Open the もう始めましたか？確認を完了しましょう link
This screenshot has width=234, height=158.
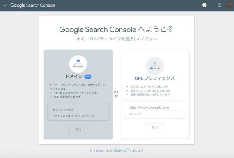click(x=117, y=151)
